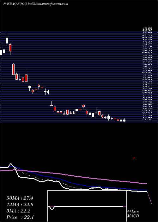Click the 12MA : 22.8 value
The image size is (158, 222).
20,205
